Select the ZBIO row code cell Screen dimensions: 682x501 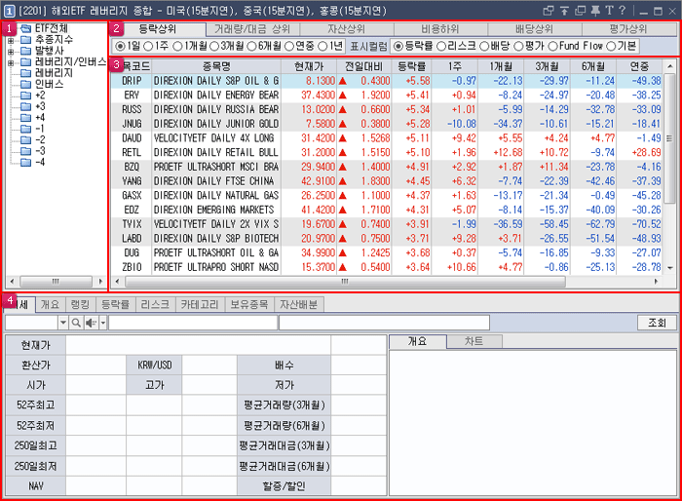pyautogui.click(x=132, y=267)
